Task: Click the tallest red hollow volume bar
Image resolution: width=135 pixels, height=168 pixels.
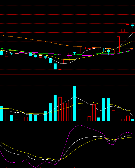Action: coord(60,109)
